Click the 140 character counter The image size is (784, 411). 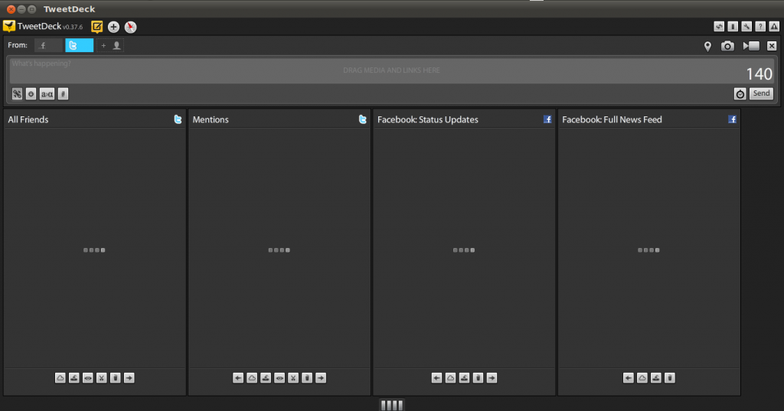click(x=759, y=74)
